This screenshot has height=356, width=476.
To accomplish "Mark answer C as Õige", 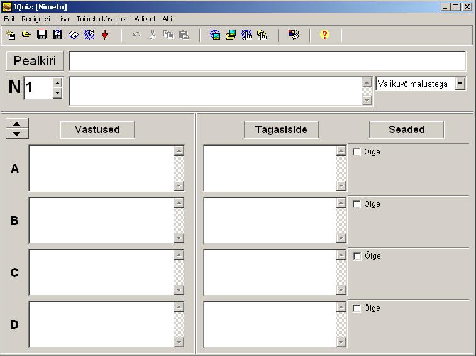I will [x=357, y=256].
